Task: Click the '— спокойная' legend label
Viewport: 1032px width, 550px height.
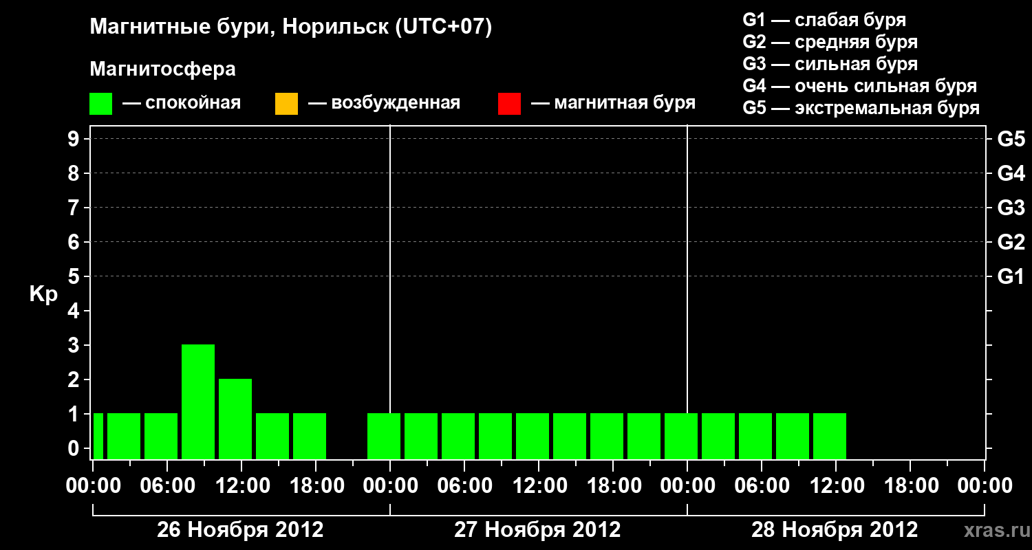Action: coord(182,103)
